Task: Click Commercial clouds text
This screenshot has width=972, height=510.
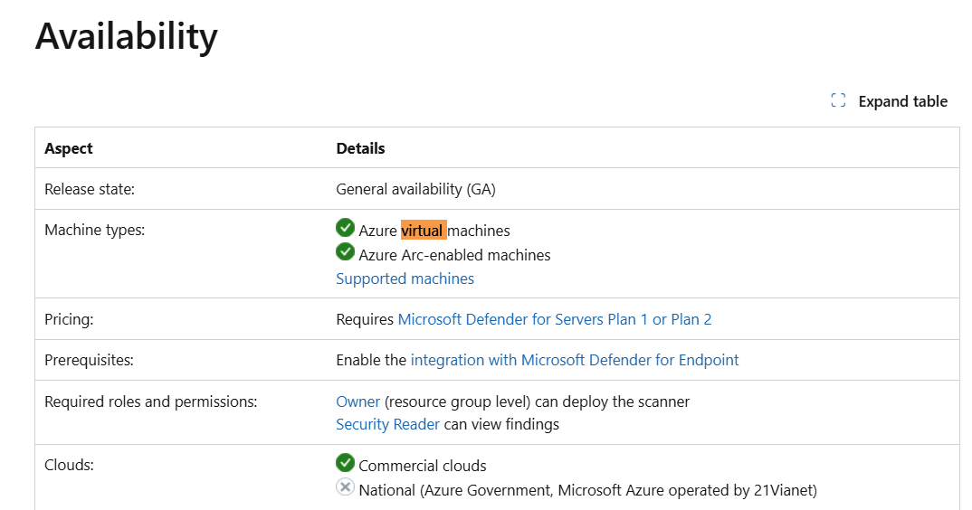Action: coord(422,466)
